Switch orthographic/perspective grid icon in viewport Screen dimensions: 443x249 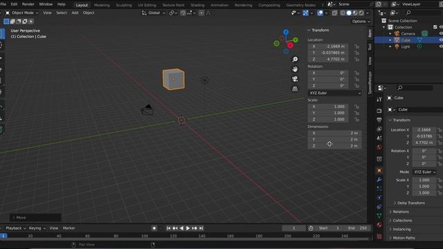(x=295, y=89)
